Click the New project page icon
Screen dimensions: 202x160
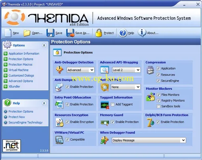8,33
